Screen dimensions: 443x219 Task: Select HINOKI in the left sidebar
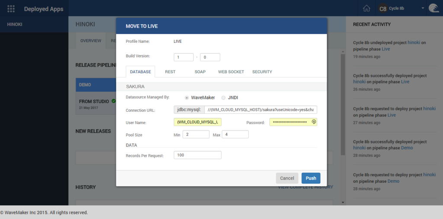coord(34,24)
